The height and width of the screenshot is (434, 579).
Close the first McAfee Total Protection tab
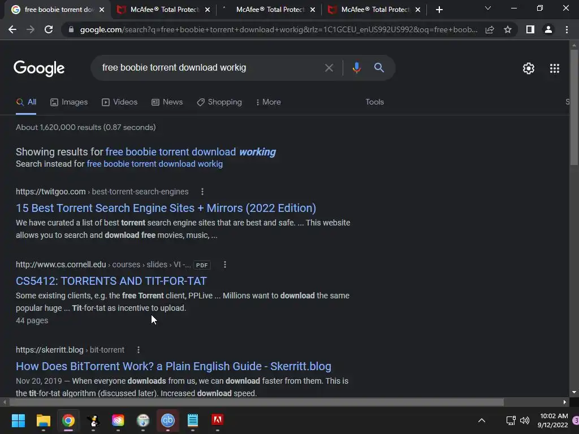pos(208,10)
